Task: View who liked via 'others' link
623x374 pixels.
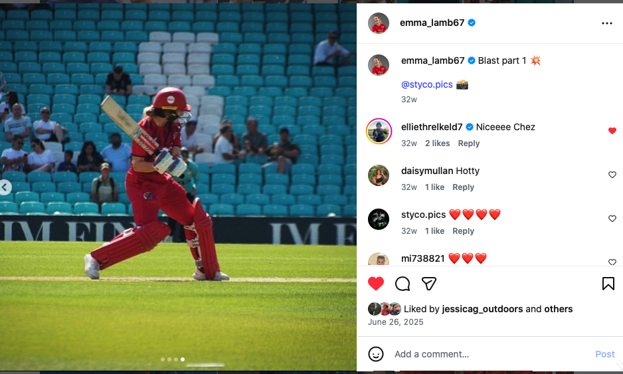Action: [558, 309]
